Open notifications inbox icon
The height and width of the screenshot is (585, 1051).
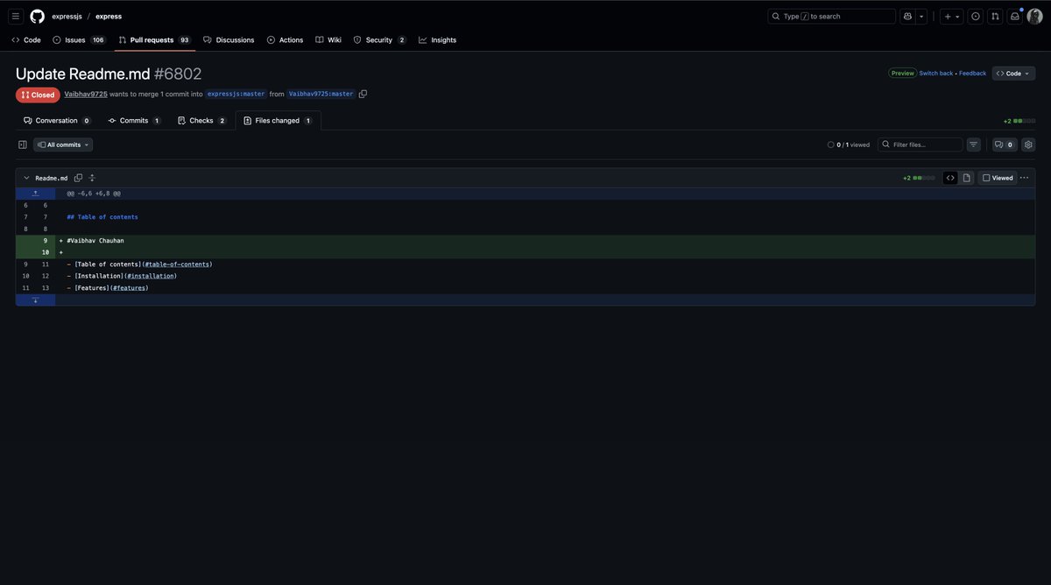1014,16
